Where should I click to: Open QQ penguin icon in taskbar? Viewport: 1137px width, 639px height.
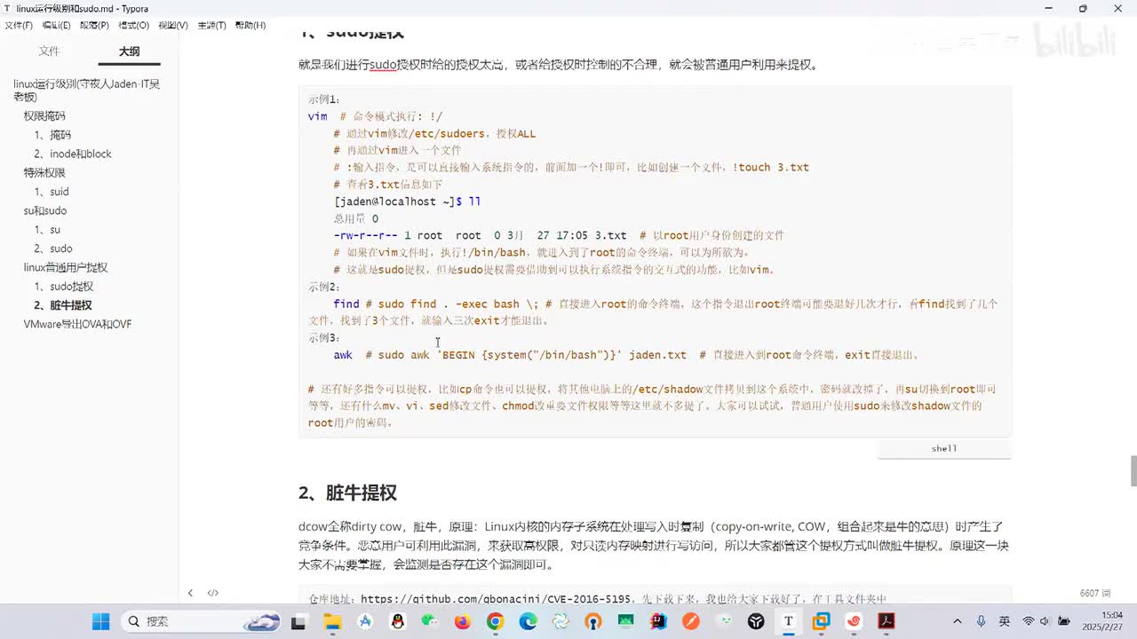pyautogui.click(x=397, y=621)
